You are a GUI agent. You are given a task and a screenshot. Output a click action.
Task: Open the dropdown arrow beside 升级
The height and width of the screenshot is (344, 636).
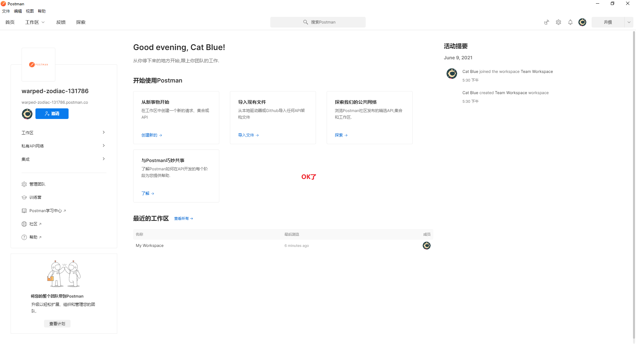pos(629,22)
